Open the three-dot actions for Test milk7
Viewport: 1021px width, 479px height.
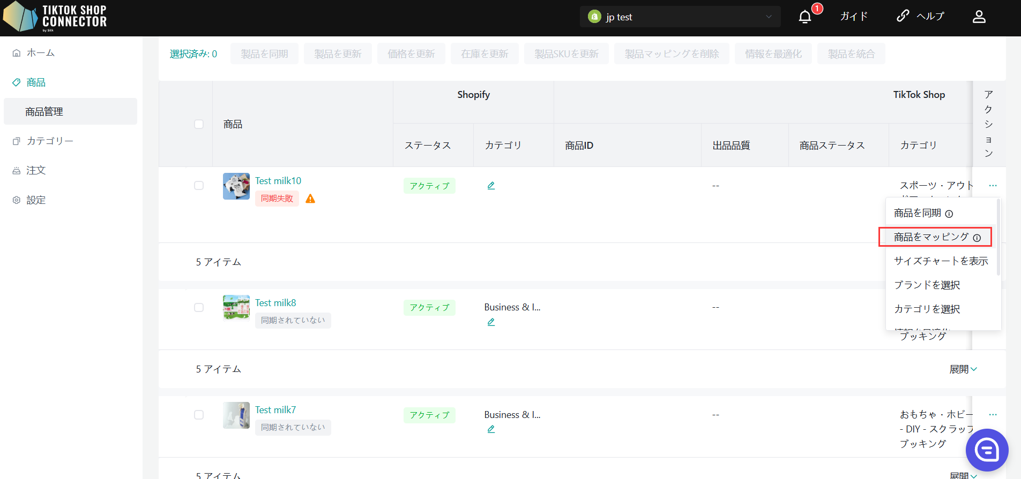point(993,415)
